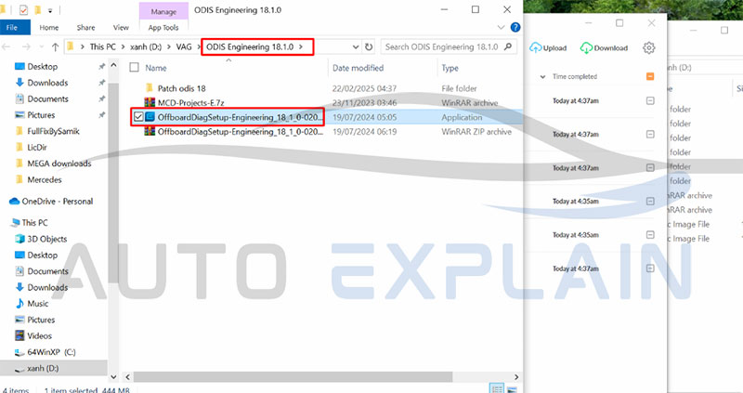Viewport: 743px width, 393px height.
Task: Go up one folder level arrow
Action: coord(56,47)
